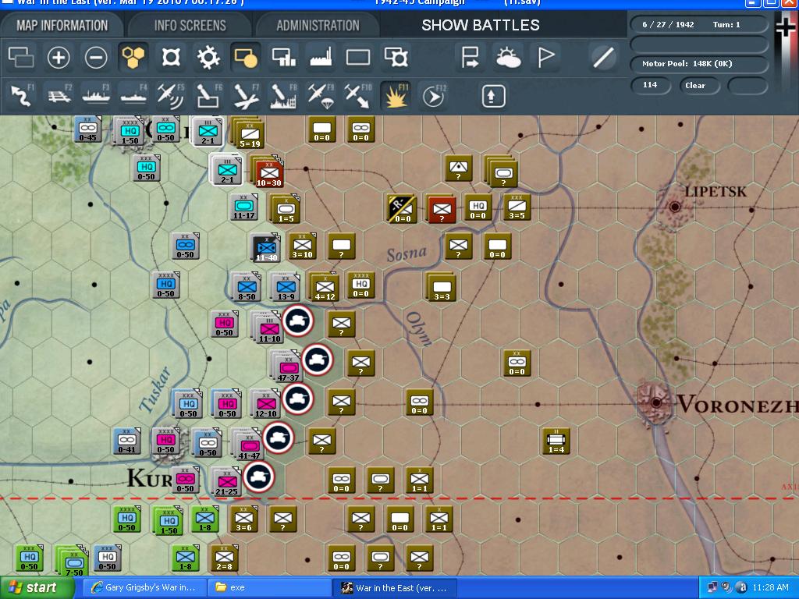The width and height of the screenshot is (799, 599).
Task: Select the Soviet counter 3=6
Action: 243,519
